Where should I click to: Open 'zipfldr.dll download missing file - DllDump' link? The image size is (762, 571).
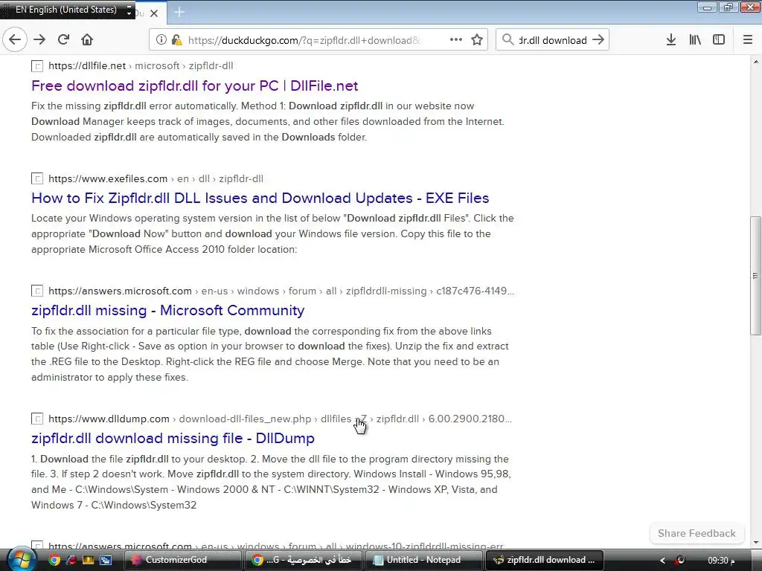173,438
